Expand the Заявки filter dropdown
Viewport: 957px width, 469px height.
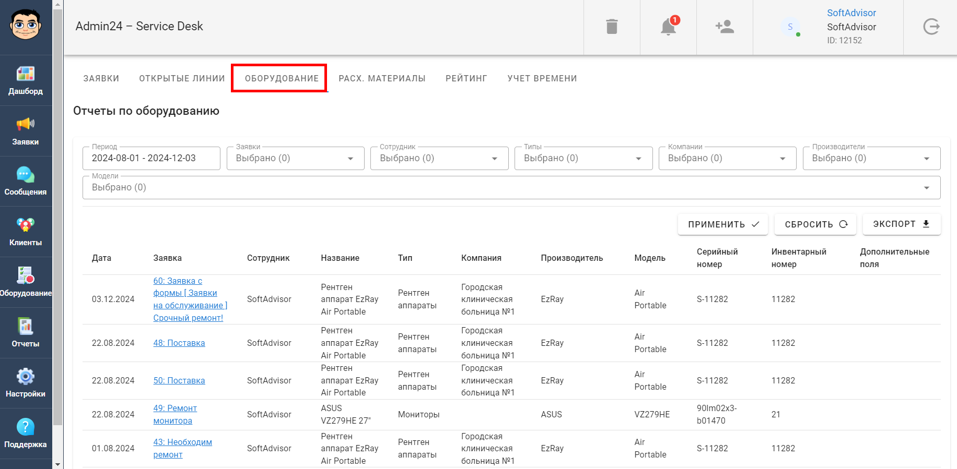coord(296,158)
